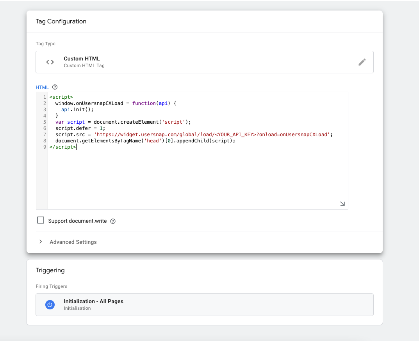The image size is (419, 341).
Task: Open the Initialization - All Pages trigger
Action: point(204,305)
